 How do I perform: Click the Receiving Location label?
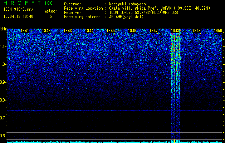point(83,9)
